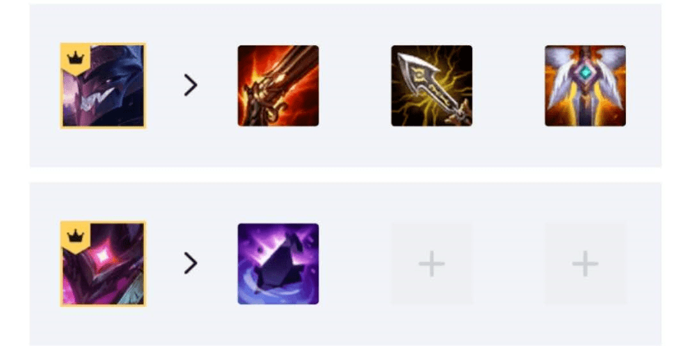691x346 pixels.
Task: Open the armored purple champion portrait
Action: (x=103, y=86)
